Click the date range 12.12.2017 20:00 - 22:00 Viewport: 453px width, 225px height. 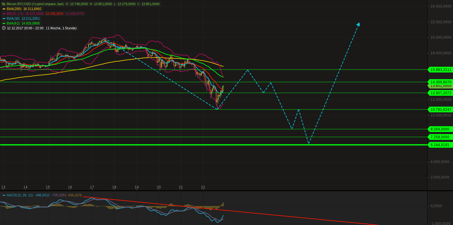(x=25, y=28)
